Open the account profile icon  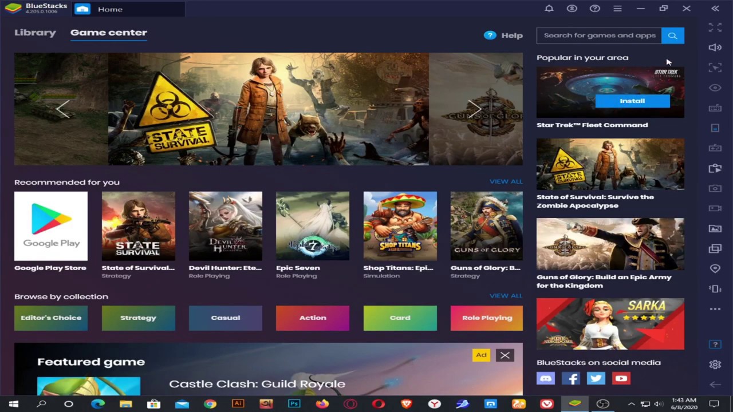[x=572, y=9]
